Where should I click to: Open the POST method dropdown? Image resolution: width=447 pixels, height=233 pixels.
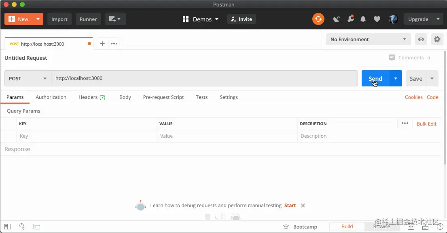(28, 78)
